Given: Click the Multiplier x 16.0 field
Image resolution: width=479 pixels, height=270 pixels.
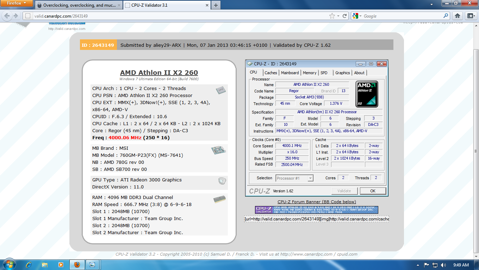Looking at the screenshot, I should click(x=292, y=152).
